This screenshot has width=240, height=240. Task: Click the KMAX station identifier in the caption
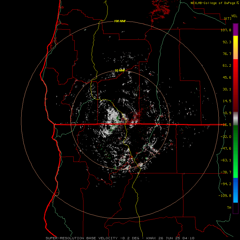(x=151, y=238)
